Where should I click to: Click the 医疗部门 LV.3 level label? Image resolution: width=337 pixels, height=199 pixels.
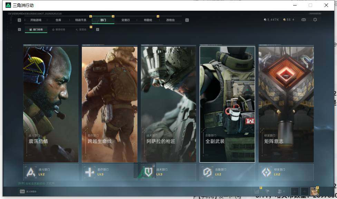coord(100,174)
